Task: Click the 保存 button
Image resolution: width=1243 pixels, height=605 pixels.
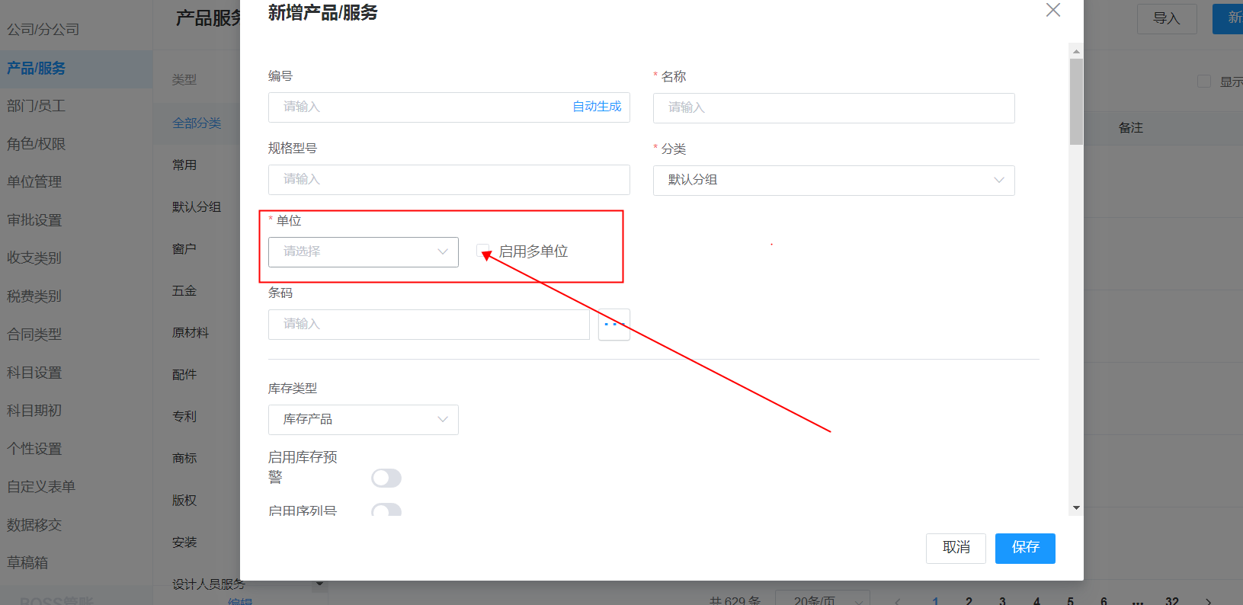Action: click(1025, 549)
